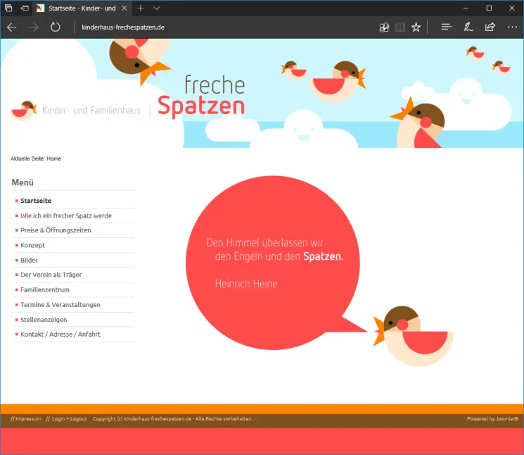Open 'Termine & Veranstaltungen' page
The height and width of the screenshot is (455, 524).
(60, 305)
